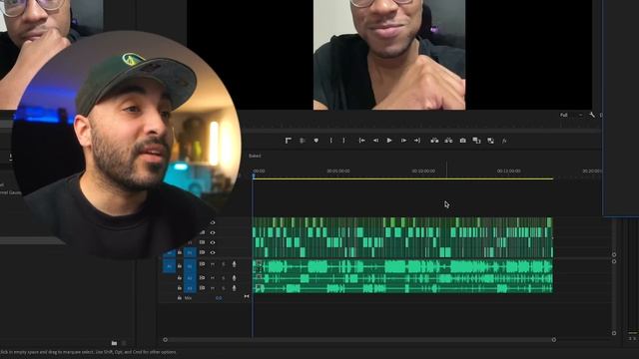This screenshot has height=359, width=639.
Task: Enable voice-over record on A1
Action: (x=234, y=264)
